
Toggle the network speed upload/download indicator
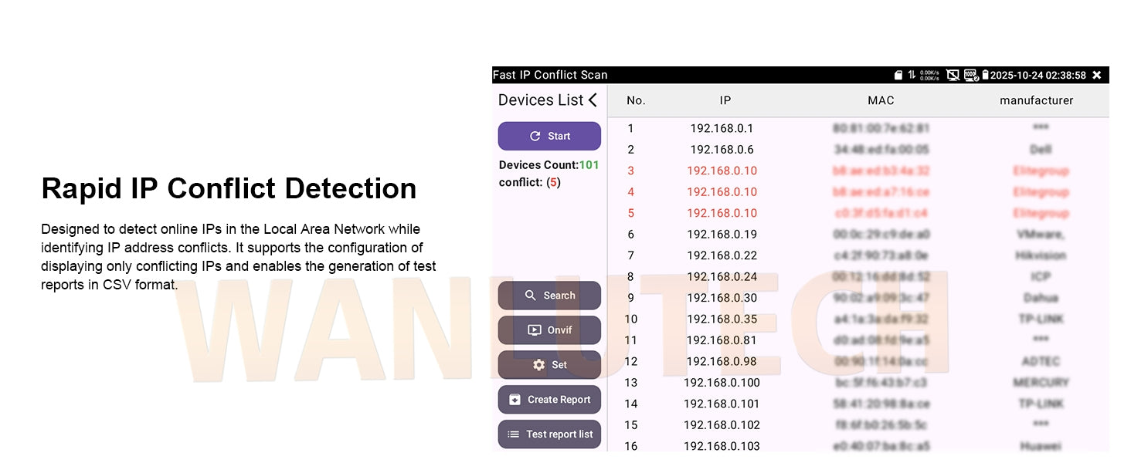click(912, 75)
